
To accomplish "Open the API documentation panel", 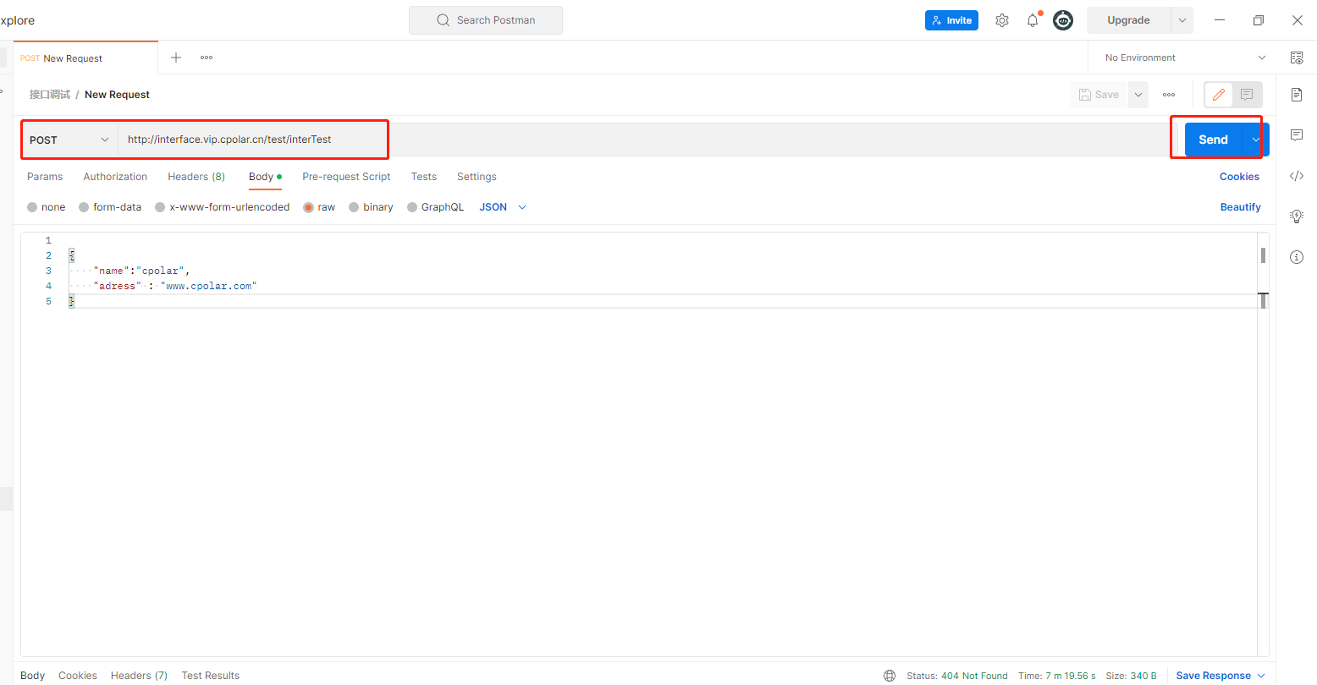I will 1296,95.
